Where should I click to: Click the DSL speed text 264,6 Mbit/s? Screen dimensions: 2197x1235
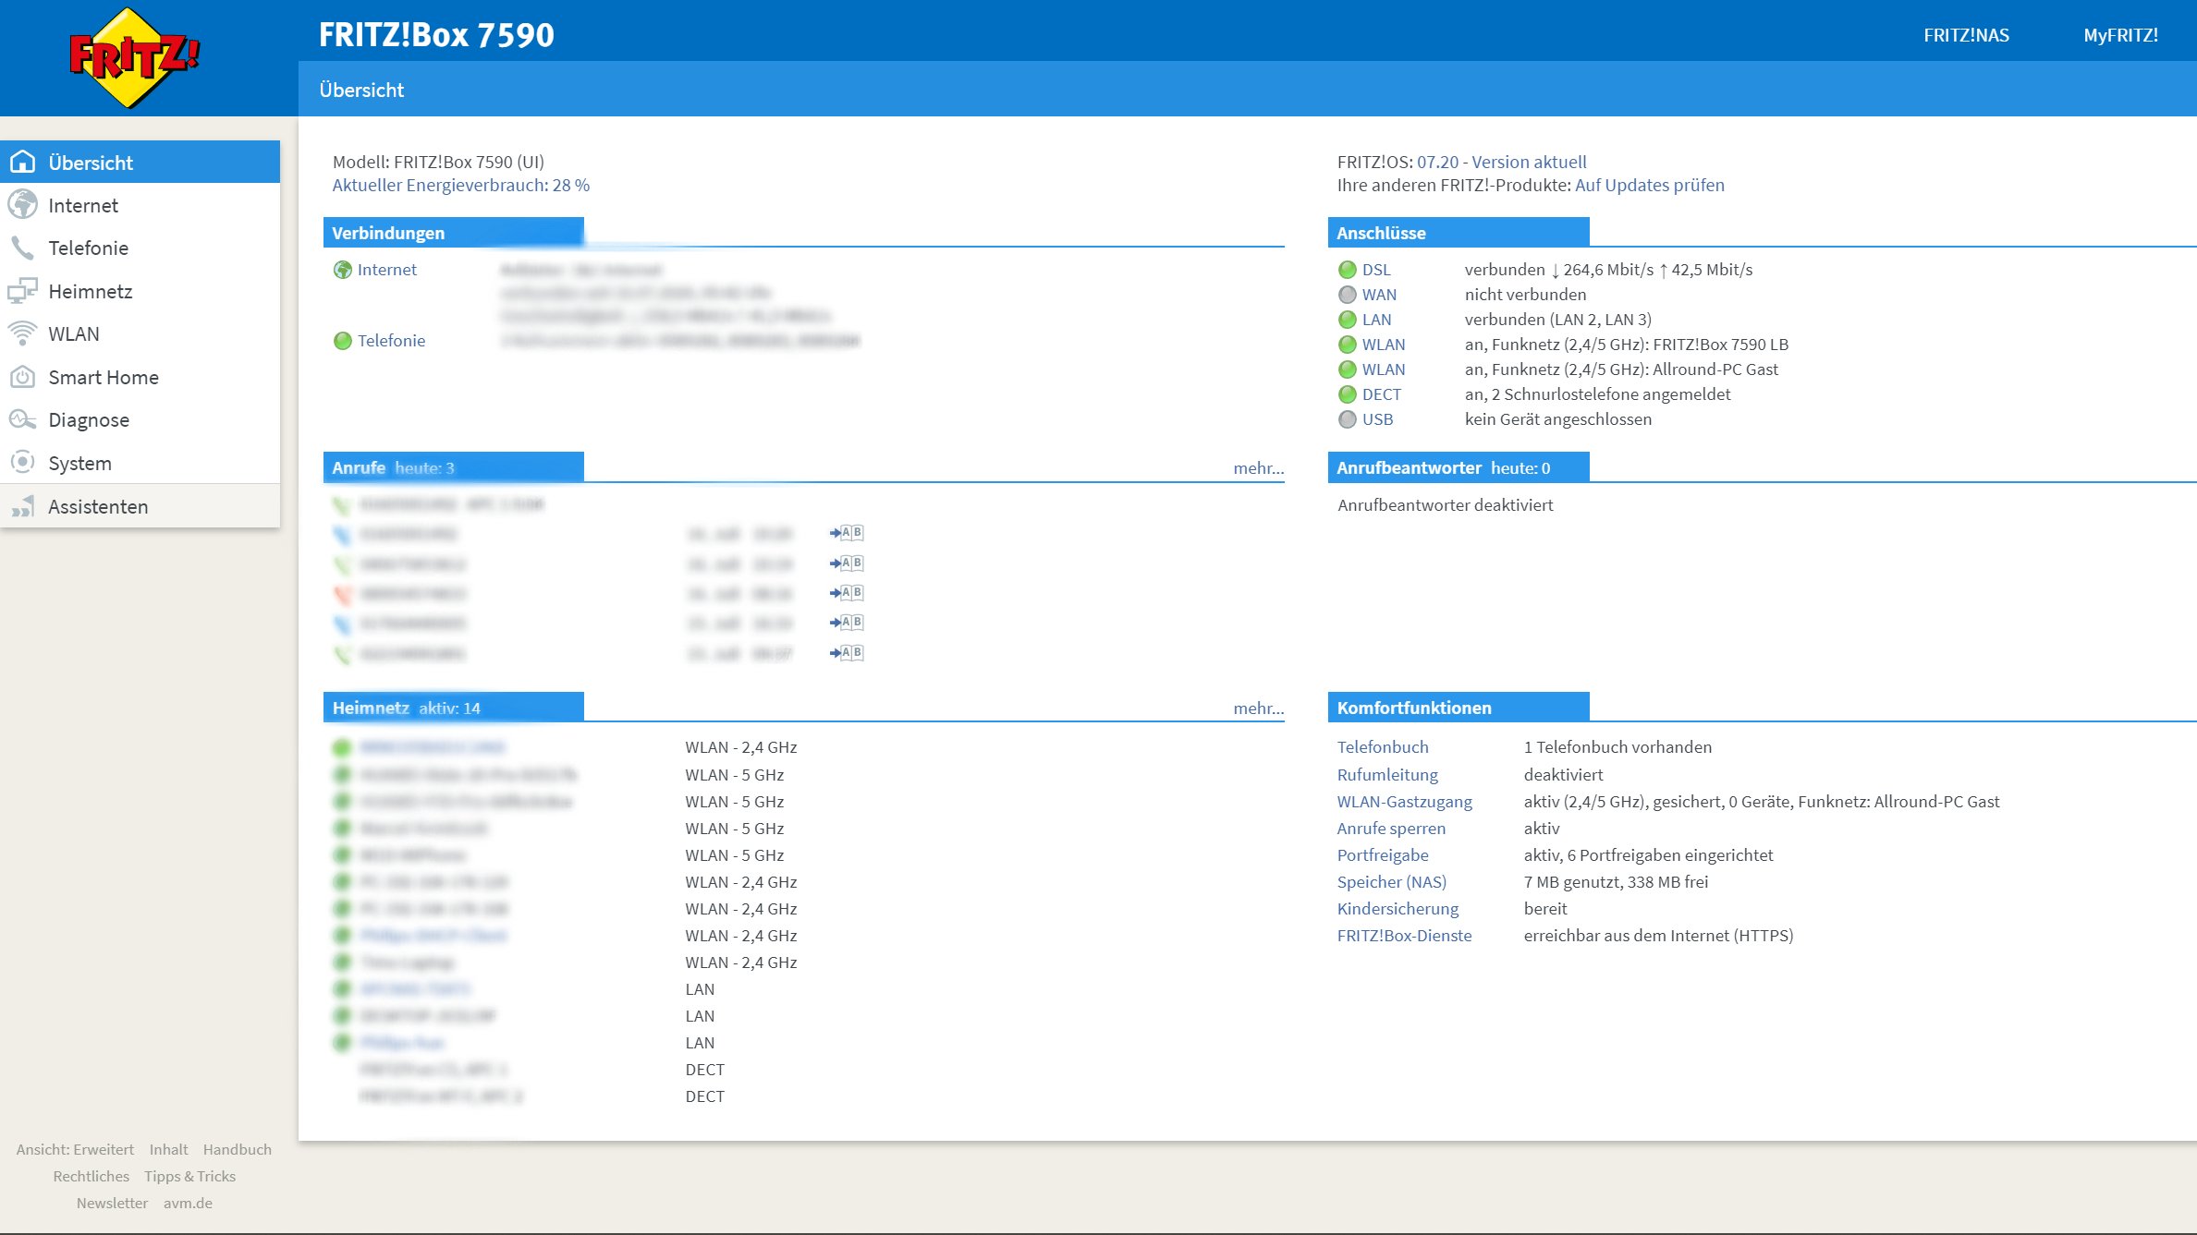point(1608,270)
